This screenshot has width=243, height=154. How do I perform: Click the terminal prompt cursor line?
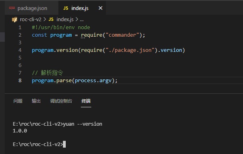(39, 144)
